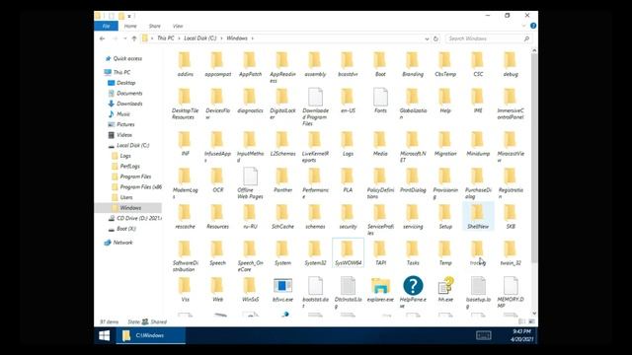The width and height of the screenshot is (632, 355).
Task: Click the Windows Start button
Action: (105, 335)
